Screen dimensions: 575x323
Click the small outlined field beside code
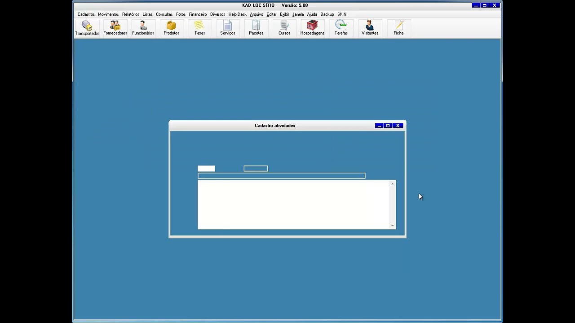coord(256,169)
